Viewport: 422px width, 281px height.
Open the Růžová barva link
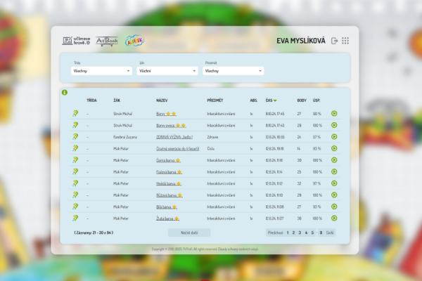(x=170, y=195)
